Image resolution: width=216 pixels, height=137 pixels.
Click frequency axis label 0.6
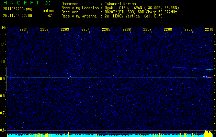[x=3, y=130]
